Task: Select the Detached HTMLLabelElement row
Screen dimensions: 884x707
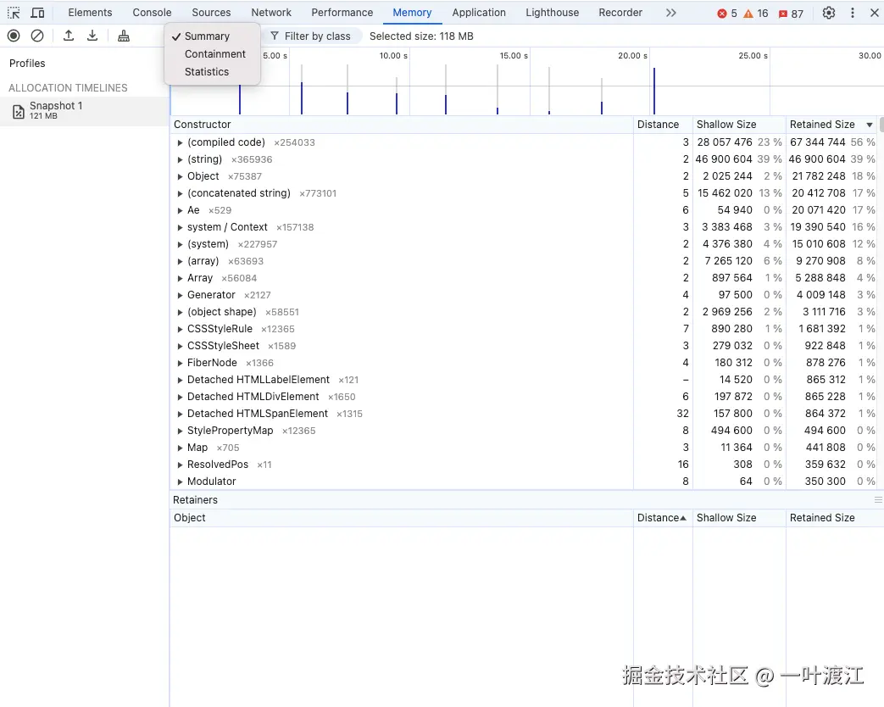Action: tap(525, 380)
